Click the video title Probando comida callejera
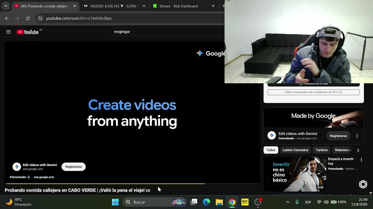Image resolution: width=373 pixels, height=209 pixels. (78, 190)
